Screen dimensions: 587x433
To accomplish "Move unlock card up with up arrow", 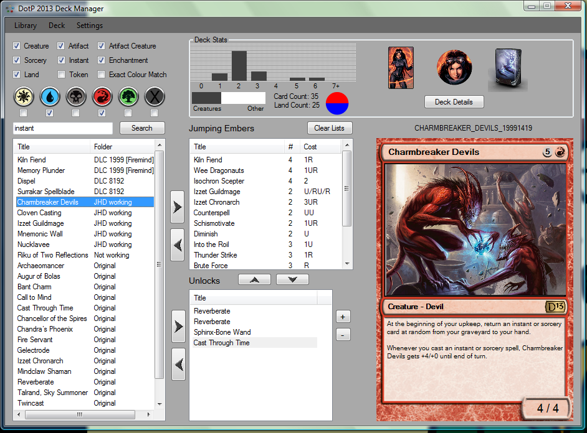I will coord(254,280).
